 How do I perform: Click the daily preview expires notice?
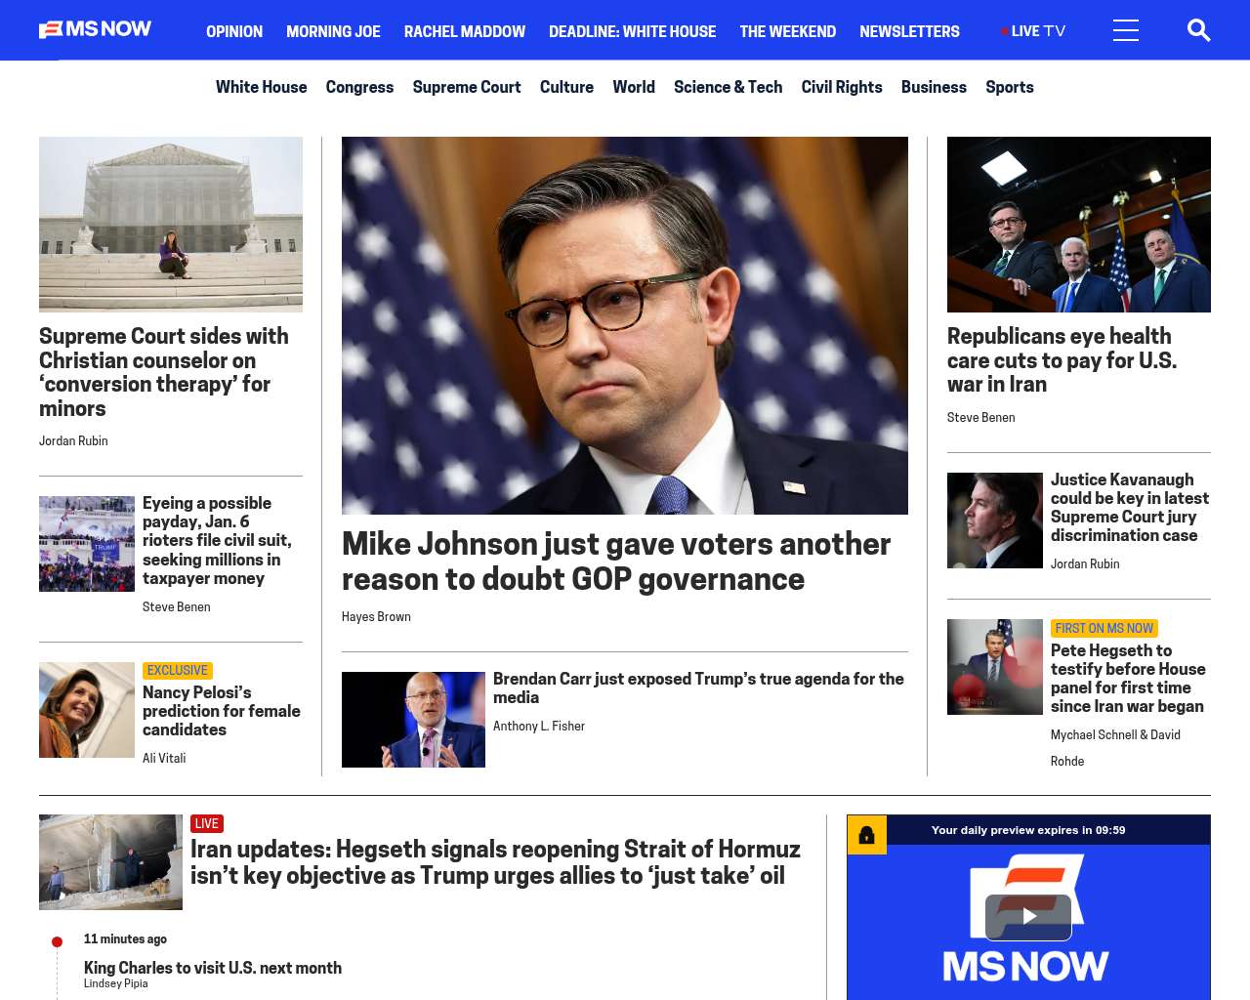click(x=1028, y=830)
